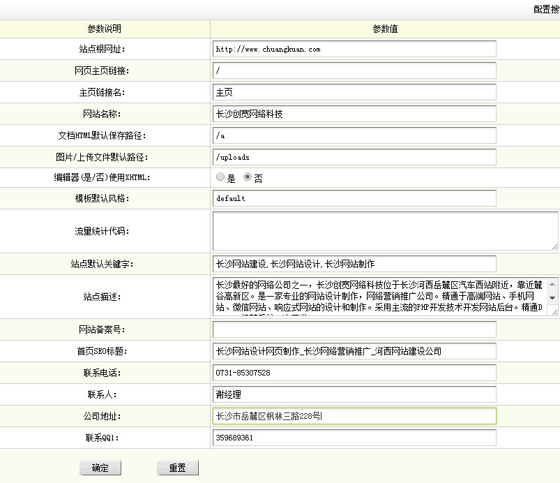Select the 站点默认关键字 keywords field
This screenshot has height=483, width=560.
354,263
